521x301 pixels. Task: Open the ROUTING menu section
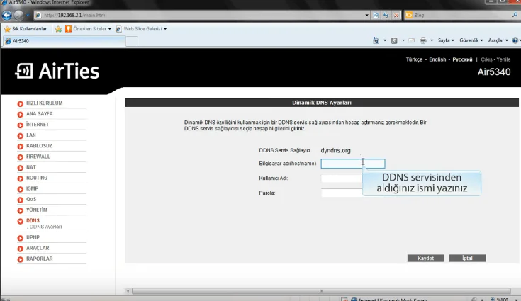[37, 178]
